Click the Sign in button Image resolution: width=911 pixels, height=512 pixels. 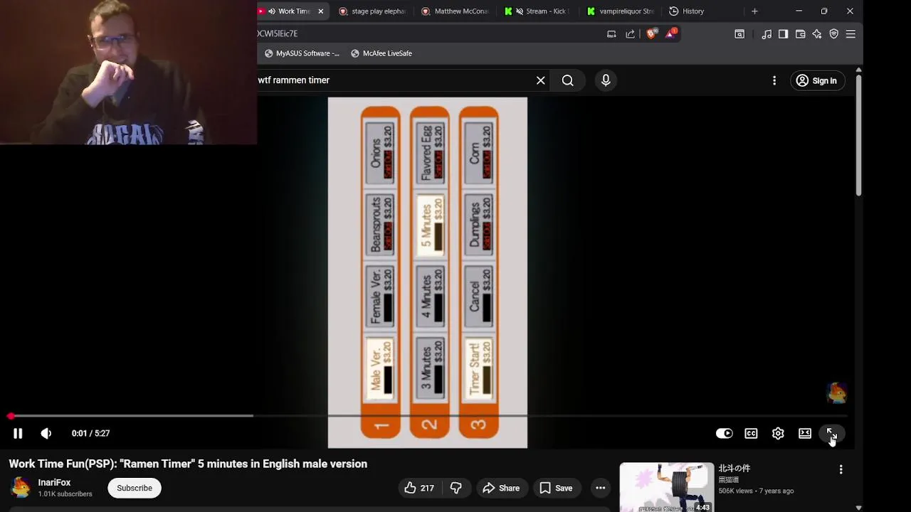817,80
